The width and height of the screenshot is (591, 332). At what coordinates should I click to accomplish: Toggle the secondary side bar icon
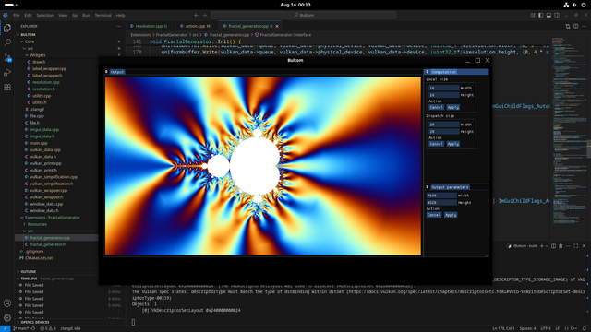[557, 15]
